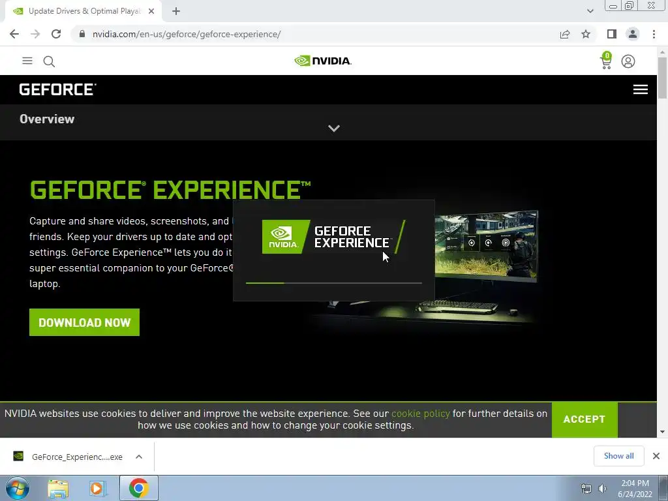The width and height of the screenshot is (668, 501).
Task: Click the Overview heading
Action: (x=47, y=119)
